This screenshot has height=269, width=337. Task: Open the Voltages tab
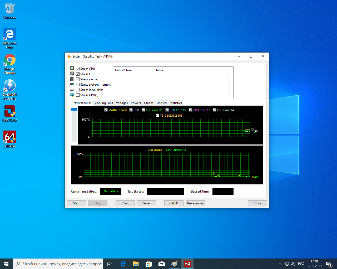tap(122, 103)
